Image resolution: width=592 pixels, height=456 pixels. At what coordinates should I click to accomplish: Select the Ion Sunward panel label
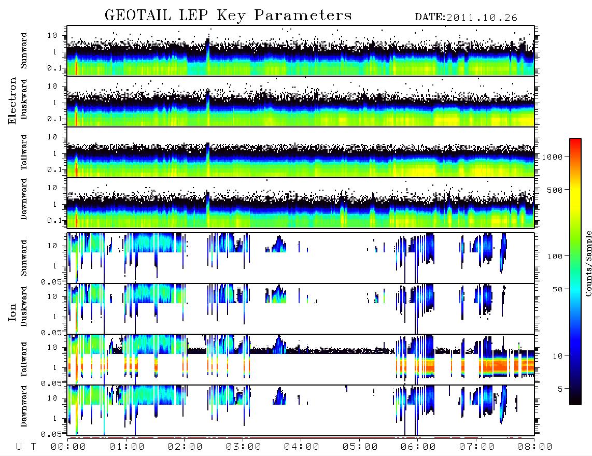[24, 258]
